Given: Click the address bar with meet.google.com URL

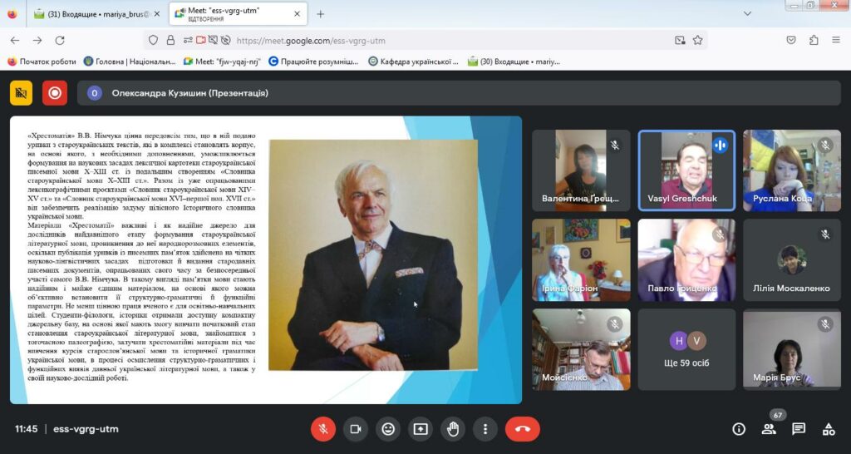Looking at the screenshot, I should (x=412, y=40).
